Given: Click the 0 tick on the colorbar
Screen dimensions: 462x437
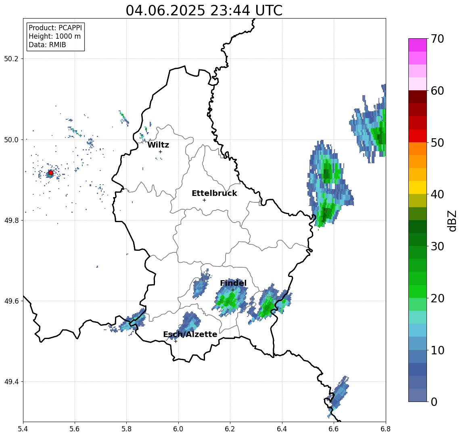Looking at the screenshot, I should point(434,402).
